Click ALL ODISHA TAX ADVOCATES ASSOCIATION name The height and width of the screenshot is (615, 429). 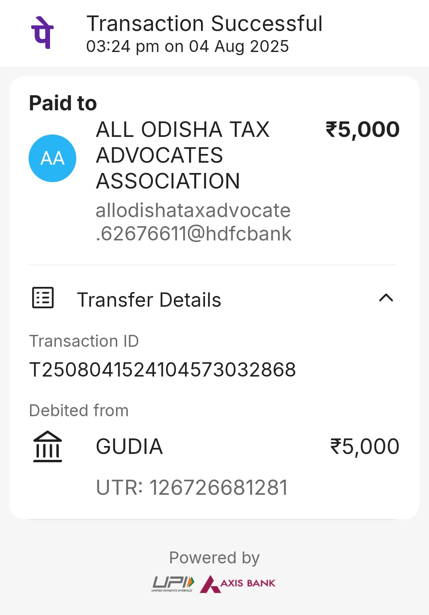(x=183, y=155)
